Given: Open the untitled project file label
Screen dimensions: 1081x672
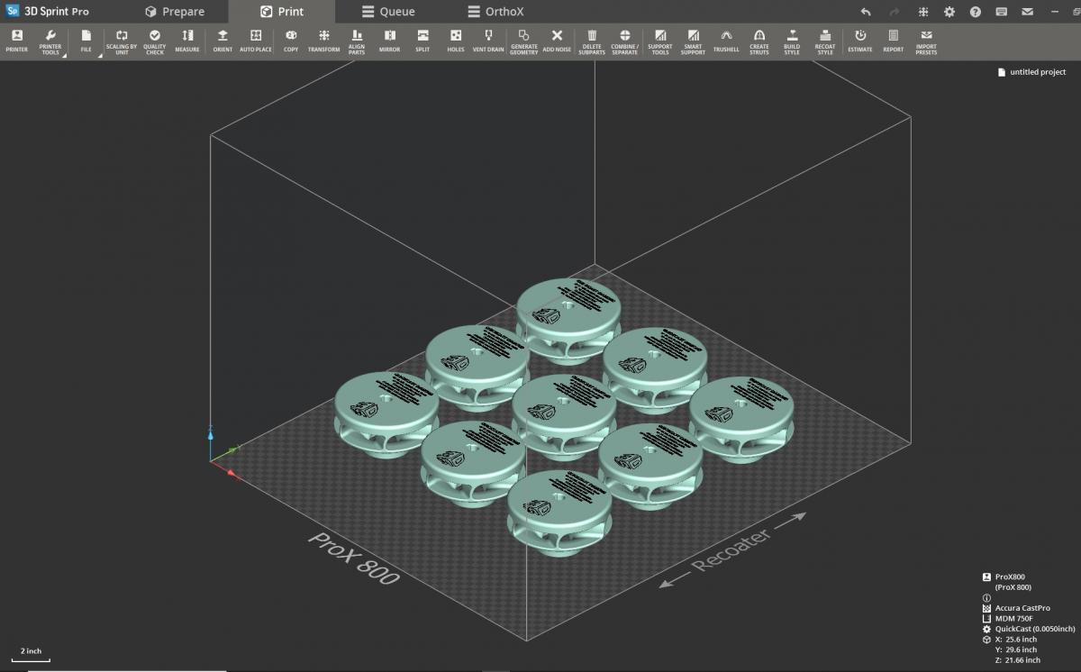Looking at the screenshot, I should 1031,72.
